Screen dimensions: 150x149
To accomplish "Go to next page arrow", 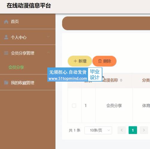I will 144,130.
